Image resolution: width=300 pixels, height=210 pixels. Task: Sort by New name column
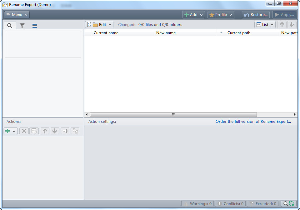pos(185,33)
